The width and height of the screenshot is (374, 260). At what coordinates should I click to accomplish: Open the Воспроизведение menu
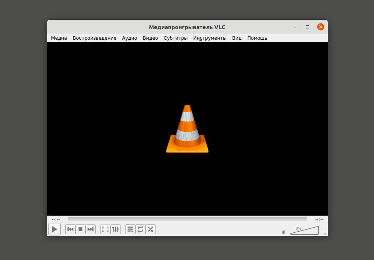[x=94, y=38]
